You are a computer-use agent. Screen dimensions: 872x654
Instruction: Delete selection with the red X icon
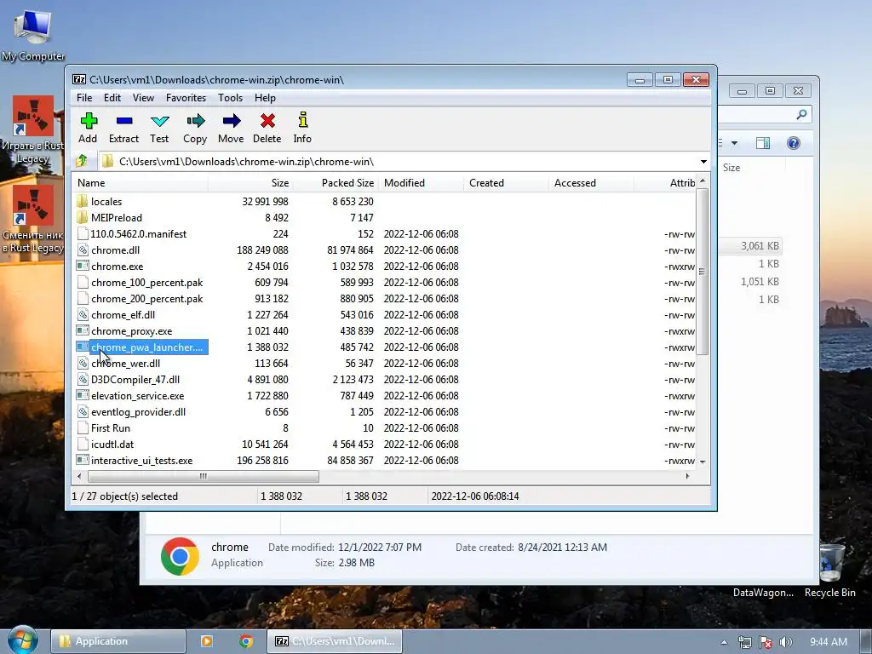click(x=267, y=121)
